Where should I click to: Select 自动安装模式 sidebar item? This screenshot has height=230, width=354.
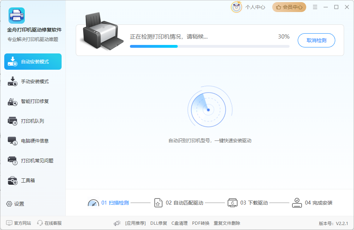click(33, 62)
